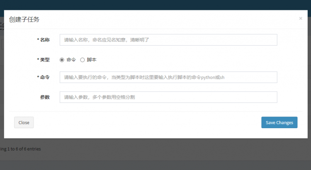Click the 命令 type option text label
Image resolution: width=311 pixels, height=170 pixels.
click(71, 60)
